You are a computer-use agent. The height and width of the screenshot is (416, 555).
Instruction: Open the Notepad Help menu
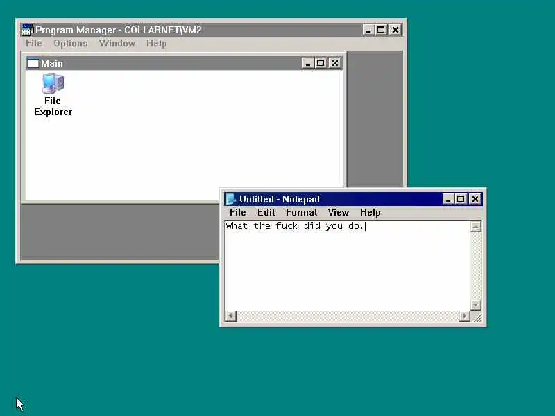[x=370, y=212]
